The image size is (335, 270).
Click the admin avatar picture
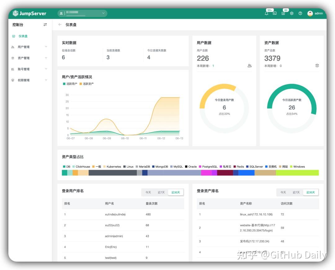click(310, 13)
